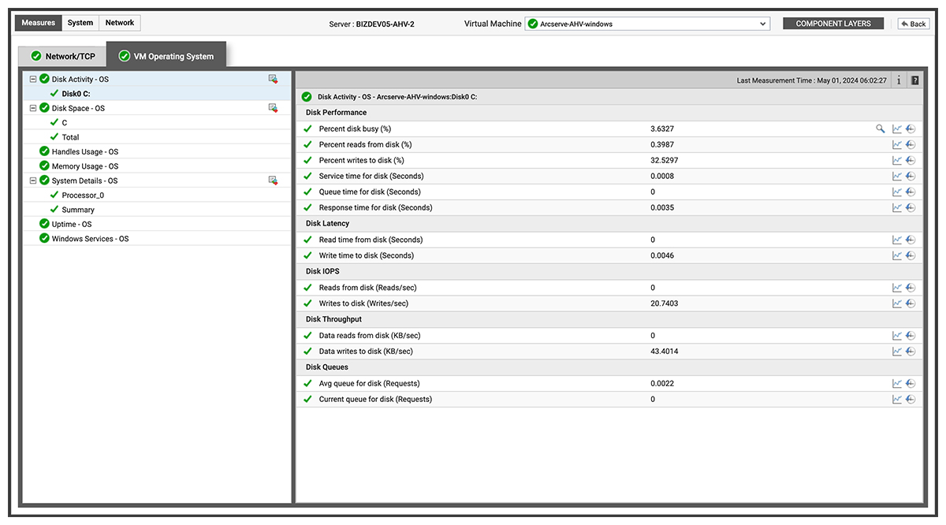
Task: Click the history icon for Current queue for disk
Action: click(911, 399)
